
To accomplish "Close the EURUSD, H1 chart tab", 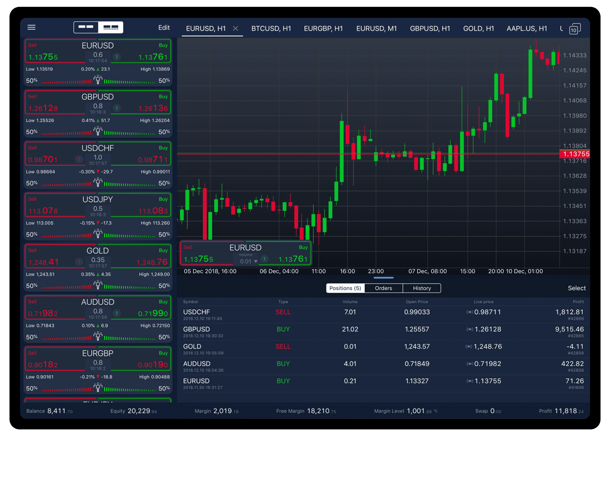I will coord(235,28).
